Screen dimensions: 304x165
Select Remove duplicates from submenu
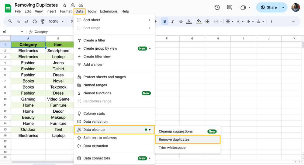point(174,139)
